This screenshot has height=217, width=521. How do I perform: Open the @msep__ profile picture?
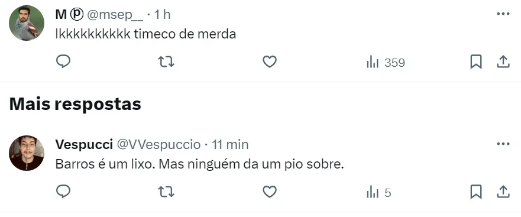tap(27, 23)
